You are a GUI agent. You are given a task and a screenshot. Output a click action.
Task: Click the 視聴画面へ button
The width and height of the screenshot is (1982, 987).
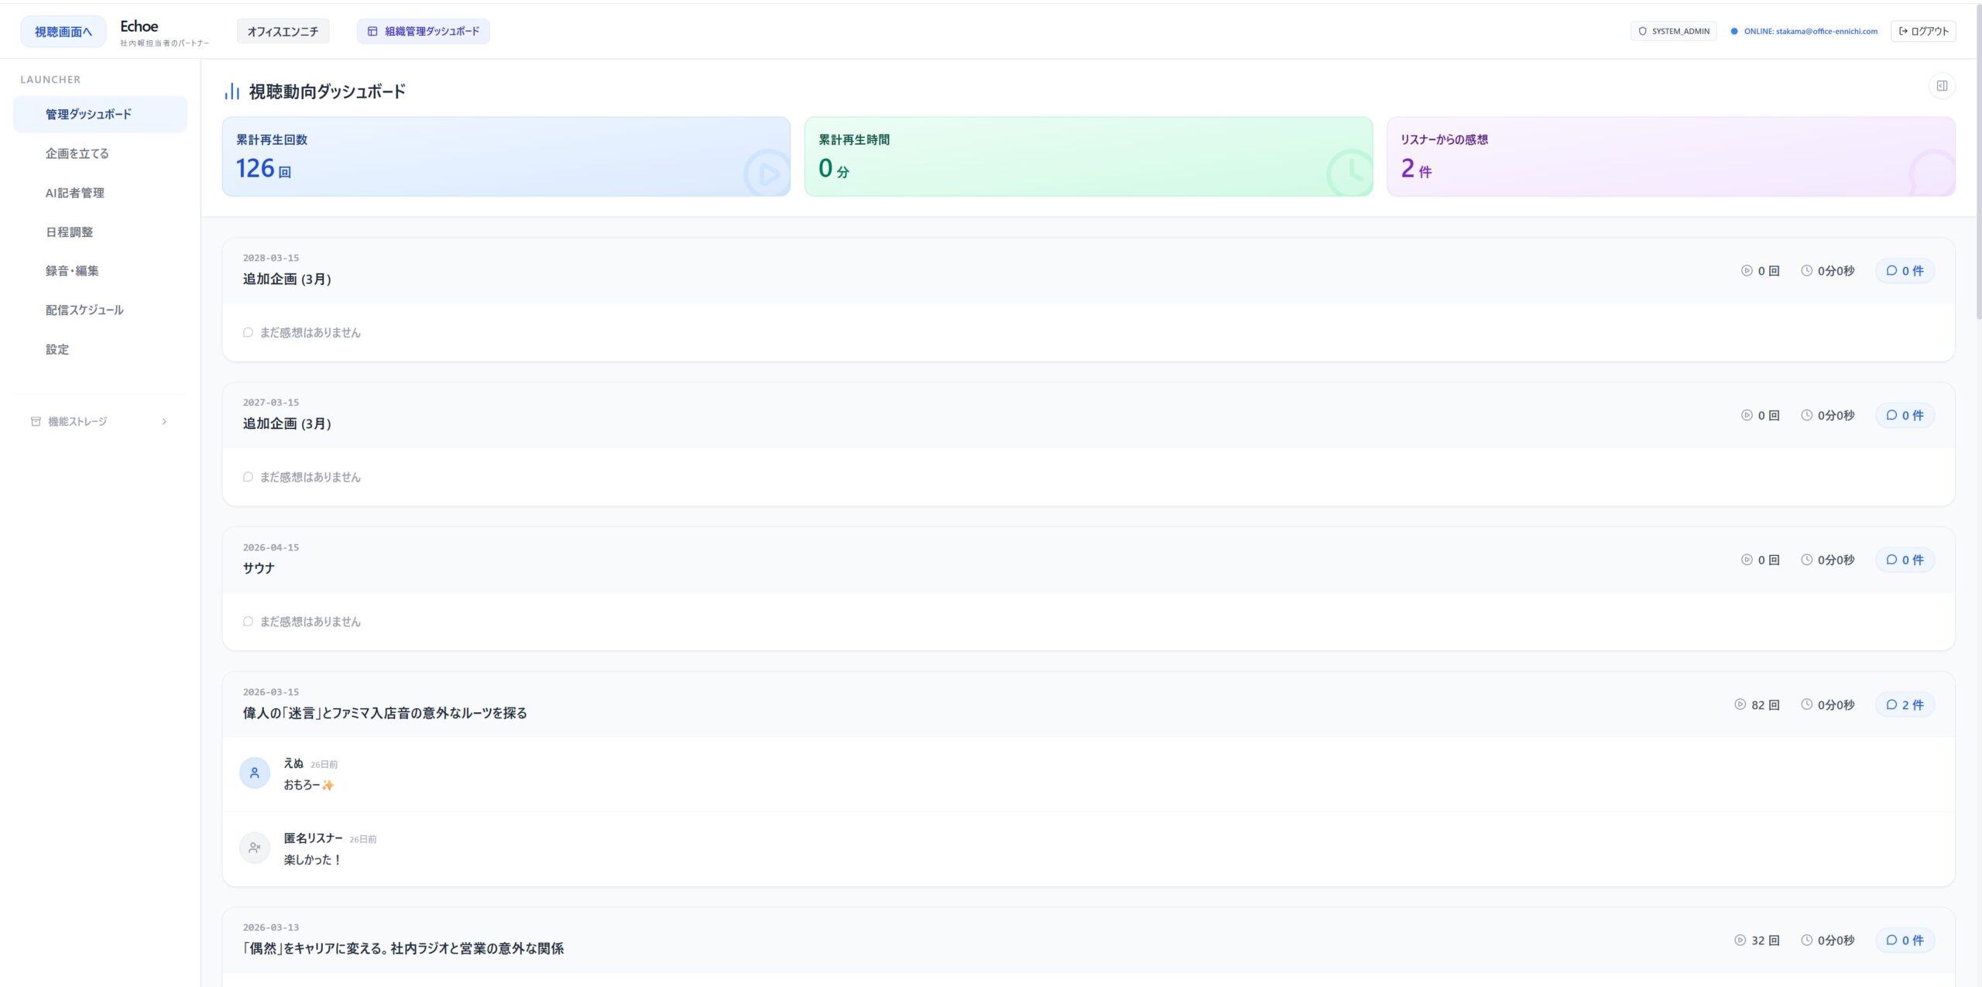63,32
